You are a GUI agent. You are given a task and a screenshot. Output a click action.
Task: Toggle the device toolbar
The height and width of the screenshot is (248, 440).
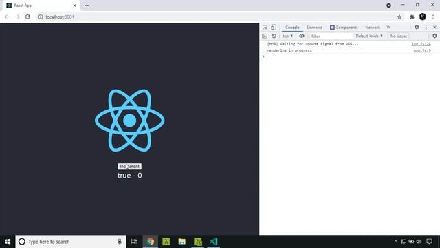coord(274,28)
